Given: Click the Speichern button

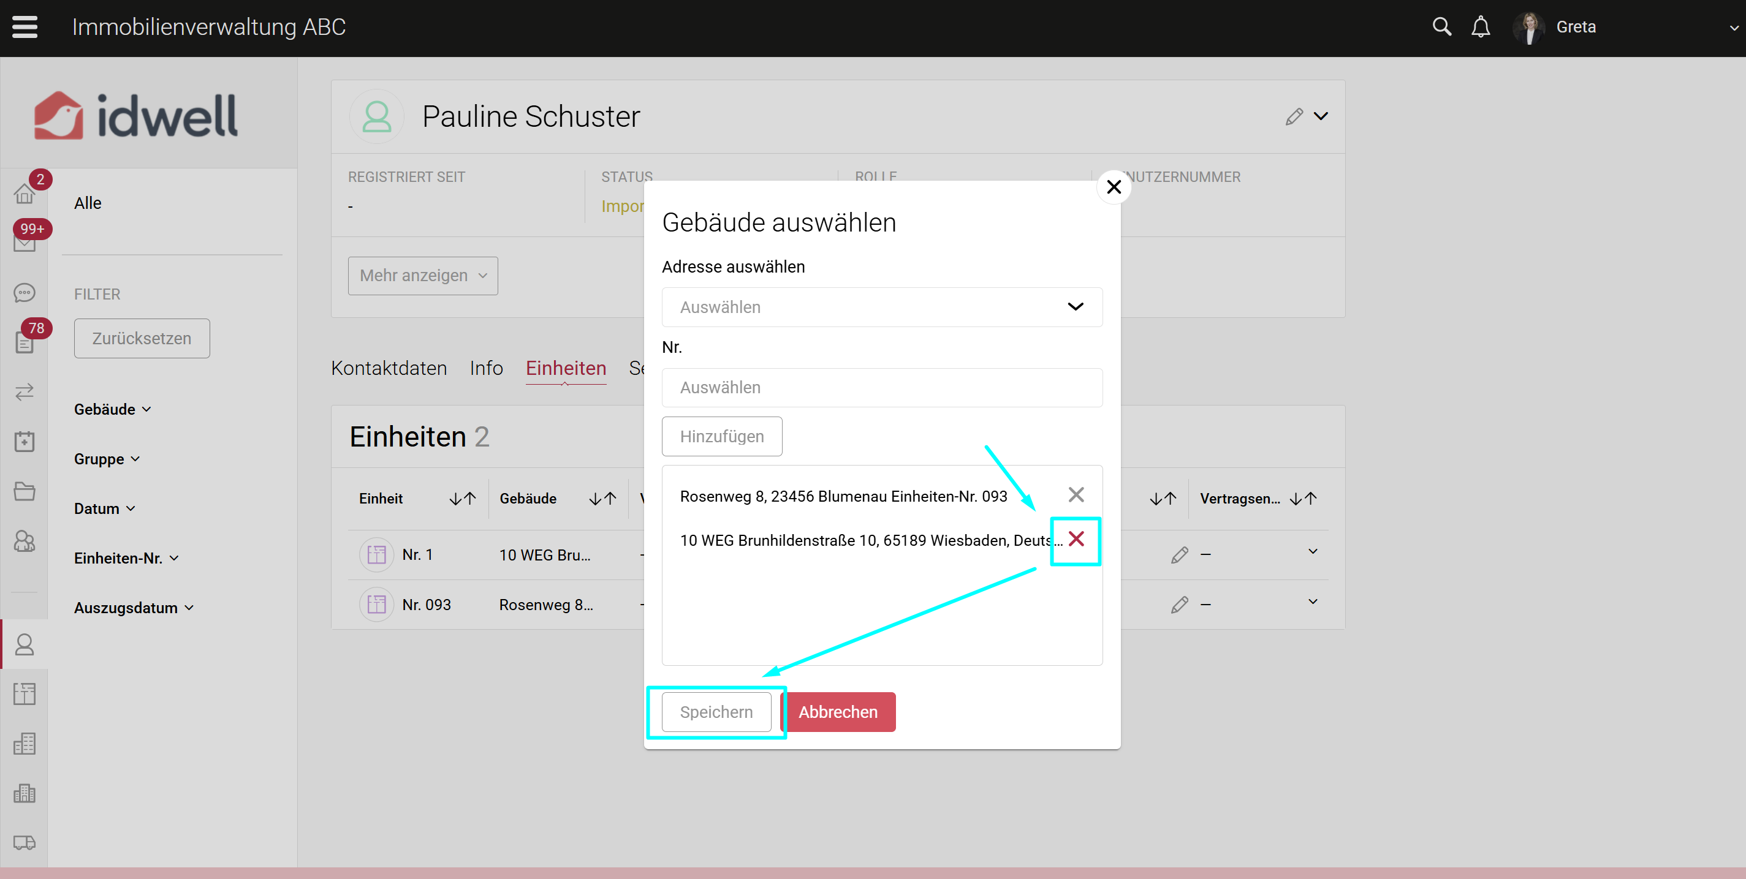Looking at the screenshot, I should click(x=716, y=712).
